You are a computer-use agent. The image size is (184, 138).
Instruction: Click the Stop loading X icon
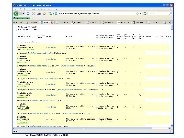tap(33, 13)
